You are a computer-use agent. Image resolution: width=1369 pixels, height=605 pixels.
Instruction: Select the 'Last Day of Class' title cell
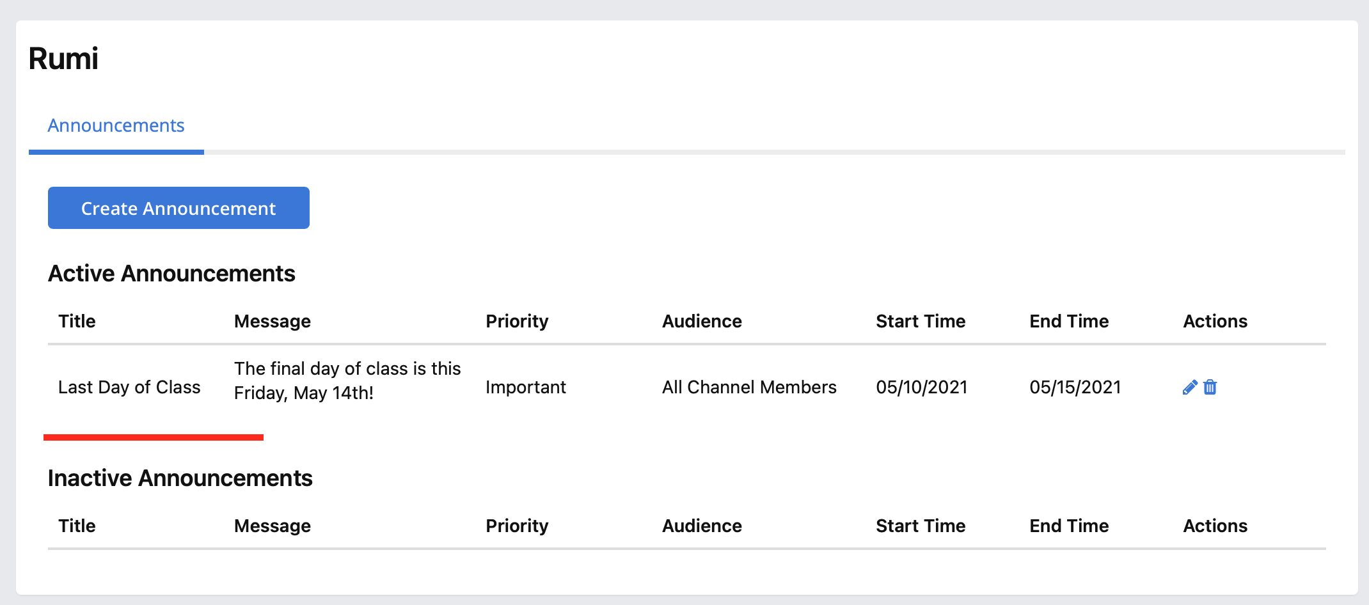click(x=129, y=387)
